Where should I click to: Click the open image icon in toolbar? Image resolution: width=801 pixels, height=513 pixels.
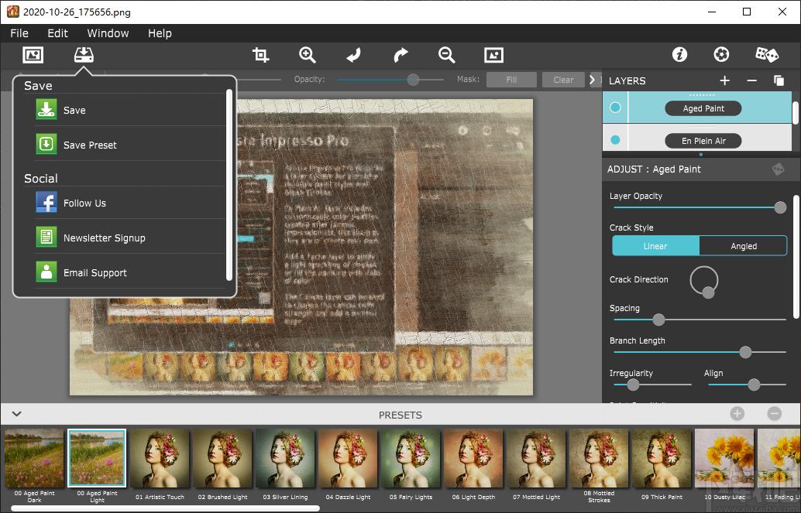coord(33,55)
